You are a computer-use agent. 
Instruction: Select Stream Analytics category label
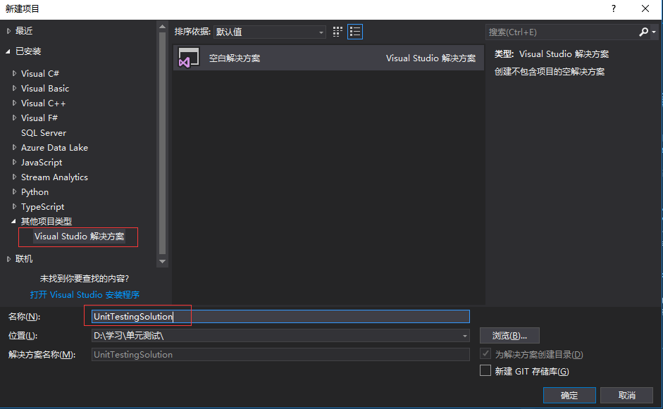[x=54, y=177]
